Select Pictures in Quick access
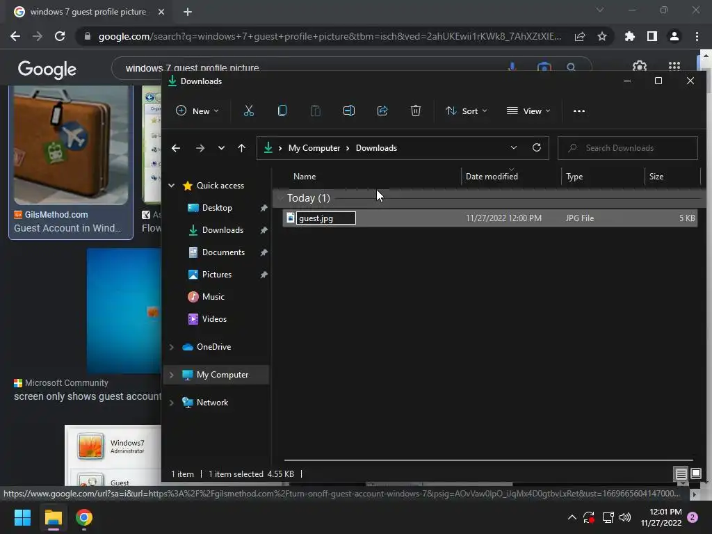 (217, 274)
